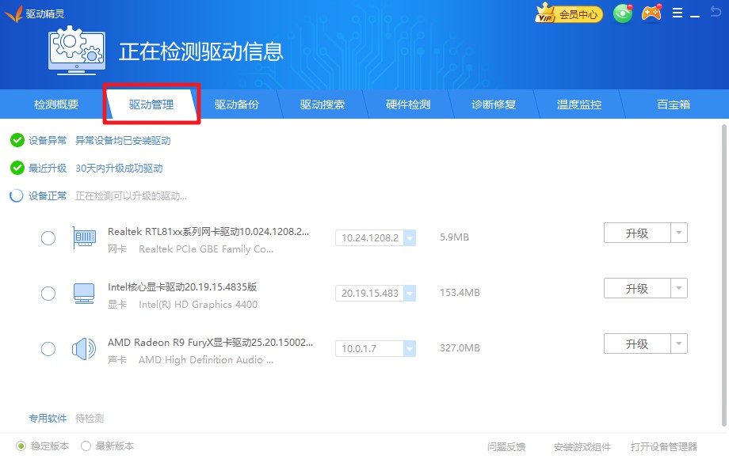Click 打开设备管理器 link

tap(664, 446)
